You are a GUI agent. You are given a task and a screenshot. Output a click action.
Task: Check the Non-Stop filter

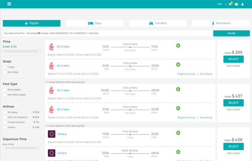point(5,72)
